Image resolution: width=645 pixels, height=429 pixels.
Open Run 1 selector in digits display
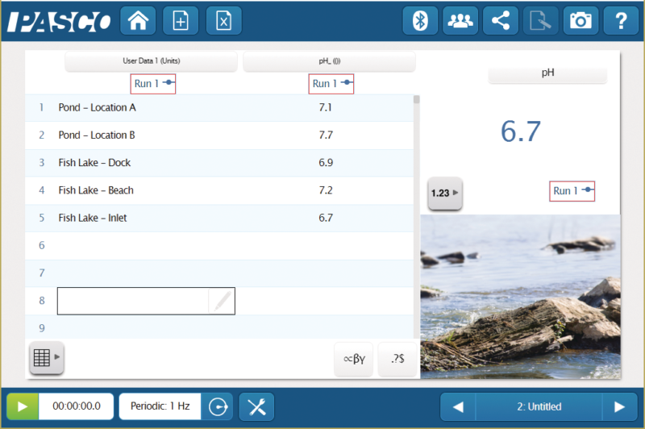(573, 191)
